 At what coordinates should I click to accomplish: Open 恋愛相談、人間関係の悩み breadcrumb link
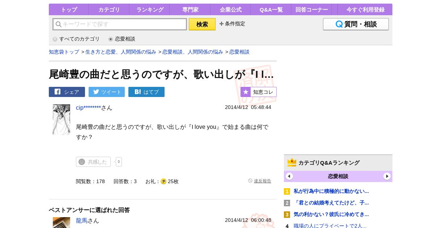pyautogui.click(x=193, y=52)
